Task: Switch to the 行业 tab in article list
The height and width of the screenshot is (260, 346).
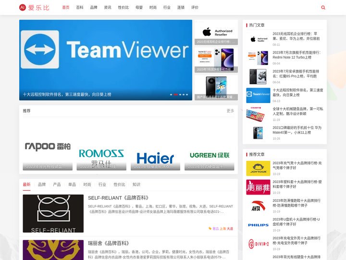Action: click(102, 184)
